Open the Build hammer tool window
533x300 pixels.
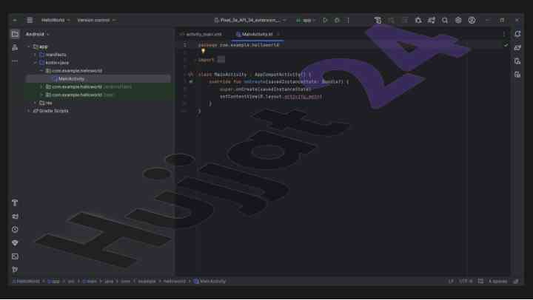pyautogui.click(x=15, y=203)
